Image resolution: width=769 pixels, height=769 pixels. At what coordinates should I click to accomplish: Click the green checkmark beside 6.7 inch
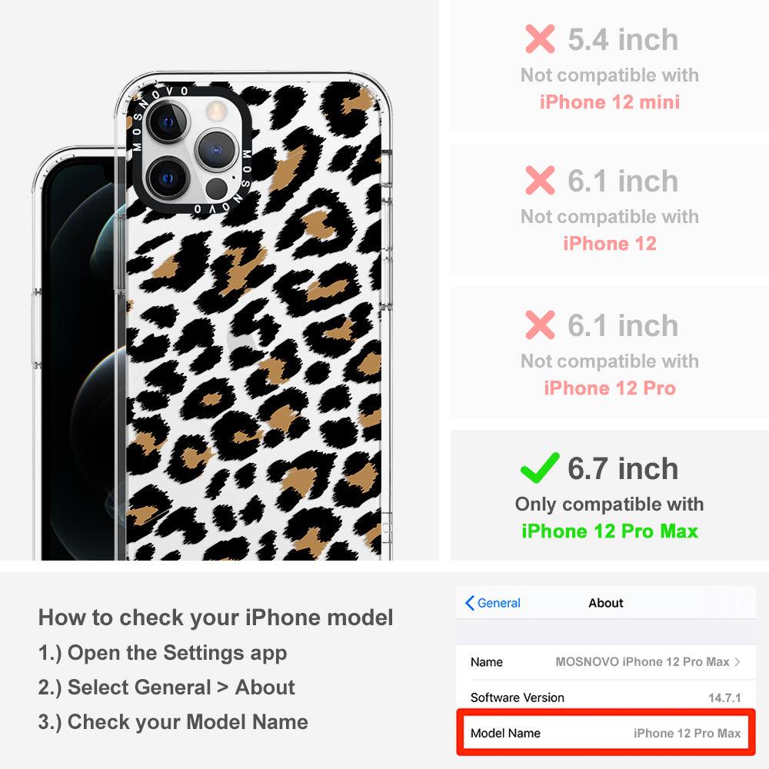(x=540, y=467)
